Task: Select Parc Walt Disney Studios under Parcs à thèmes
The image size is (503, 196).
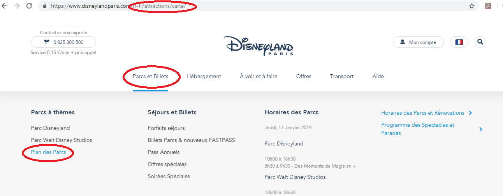Action: click(x=62, y=140)
